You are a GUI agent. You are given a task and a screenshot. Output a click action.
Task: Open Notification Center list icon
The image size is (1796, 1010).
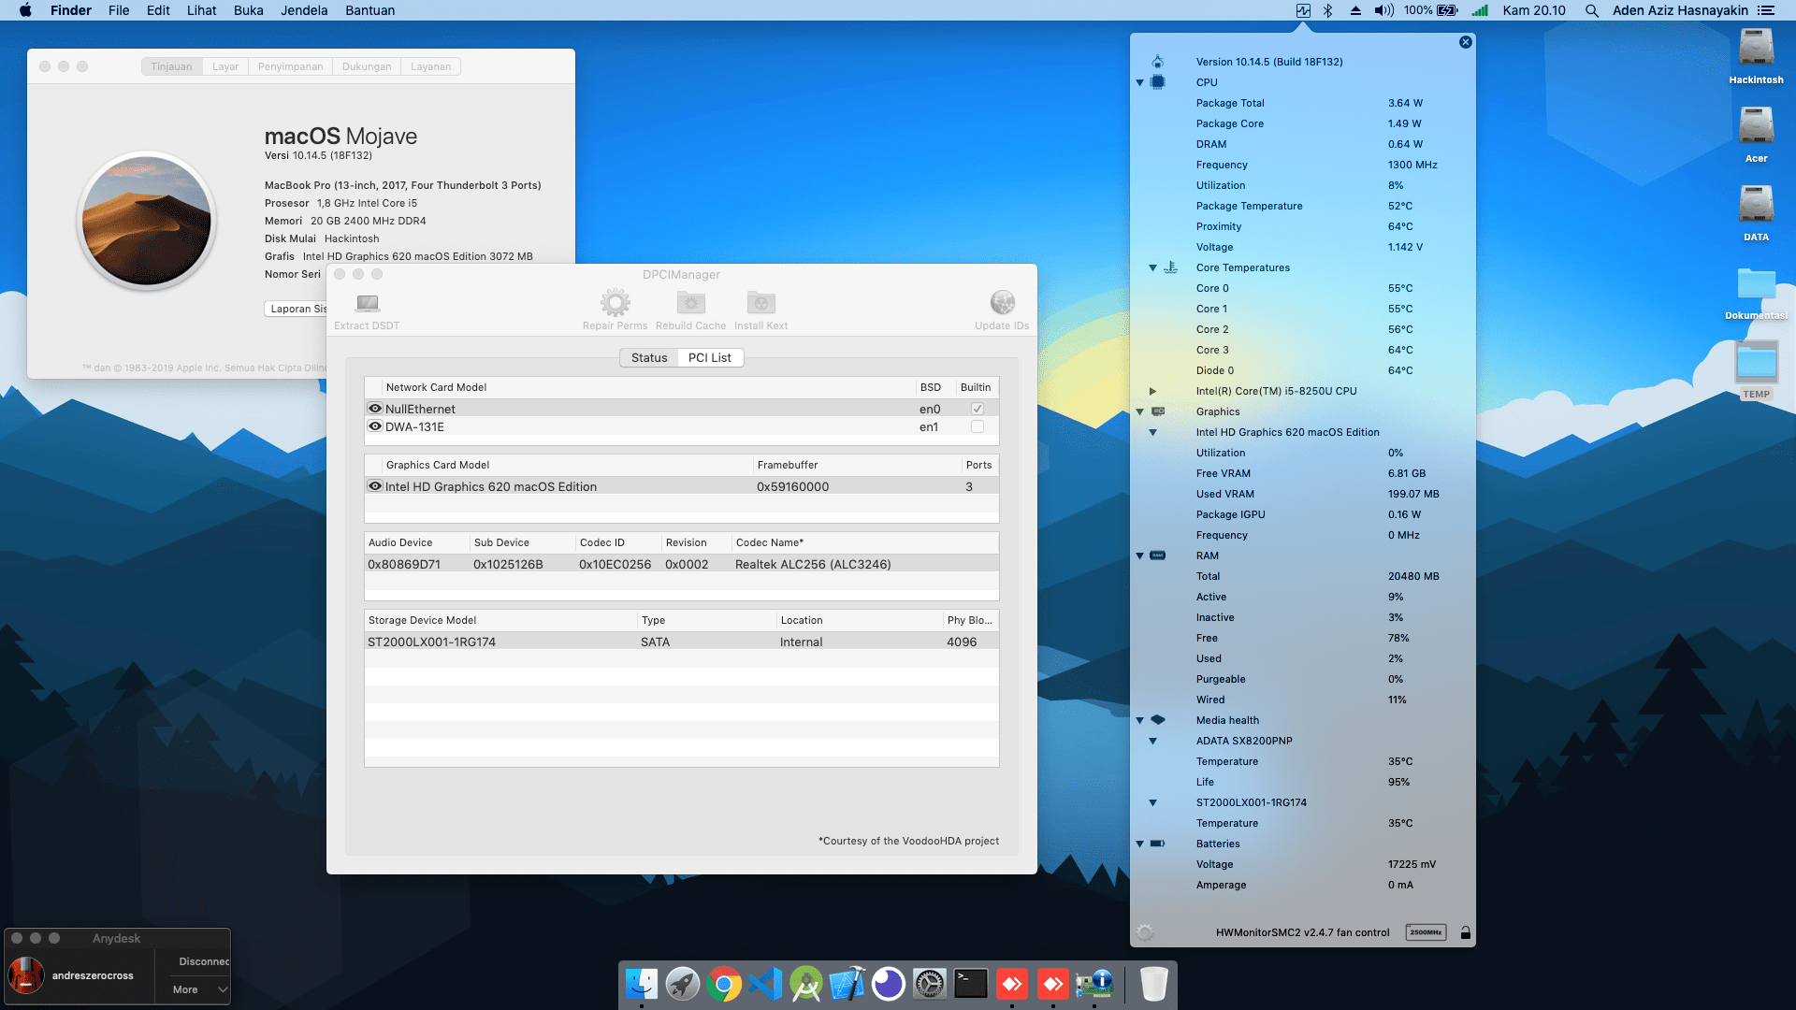[x=1766, y=10]
